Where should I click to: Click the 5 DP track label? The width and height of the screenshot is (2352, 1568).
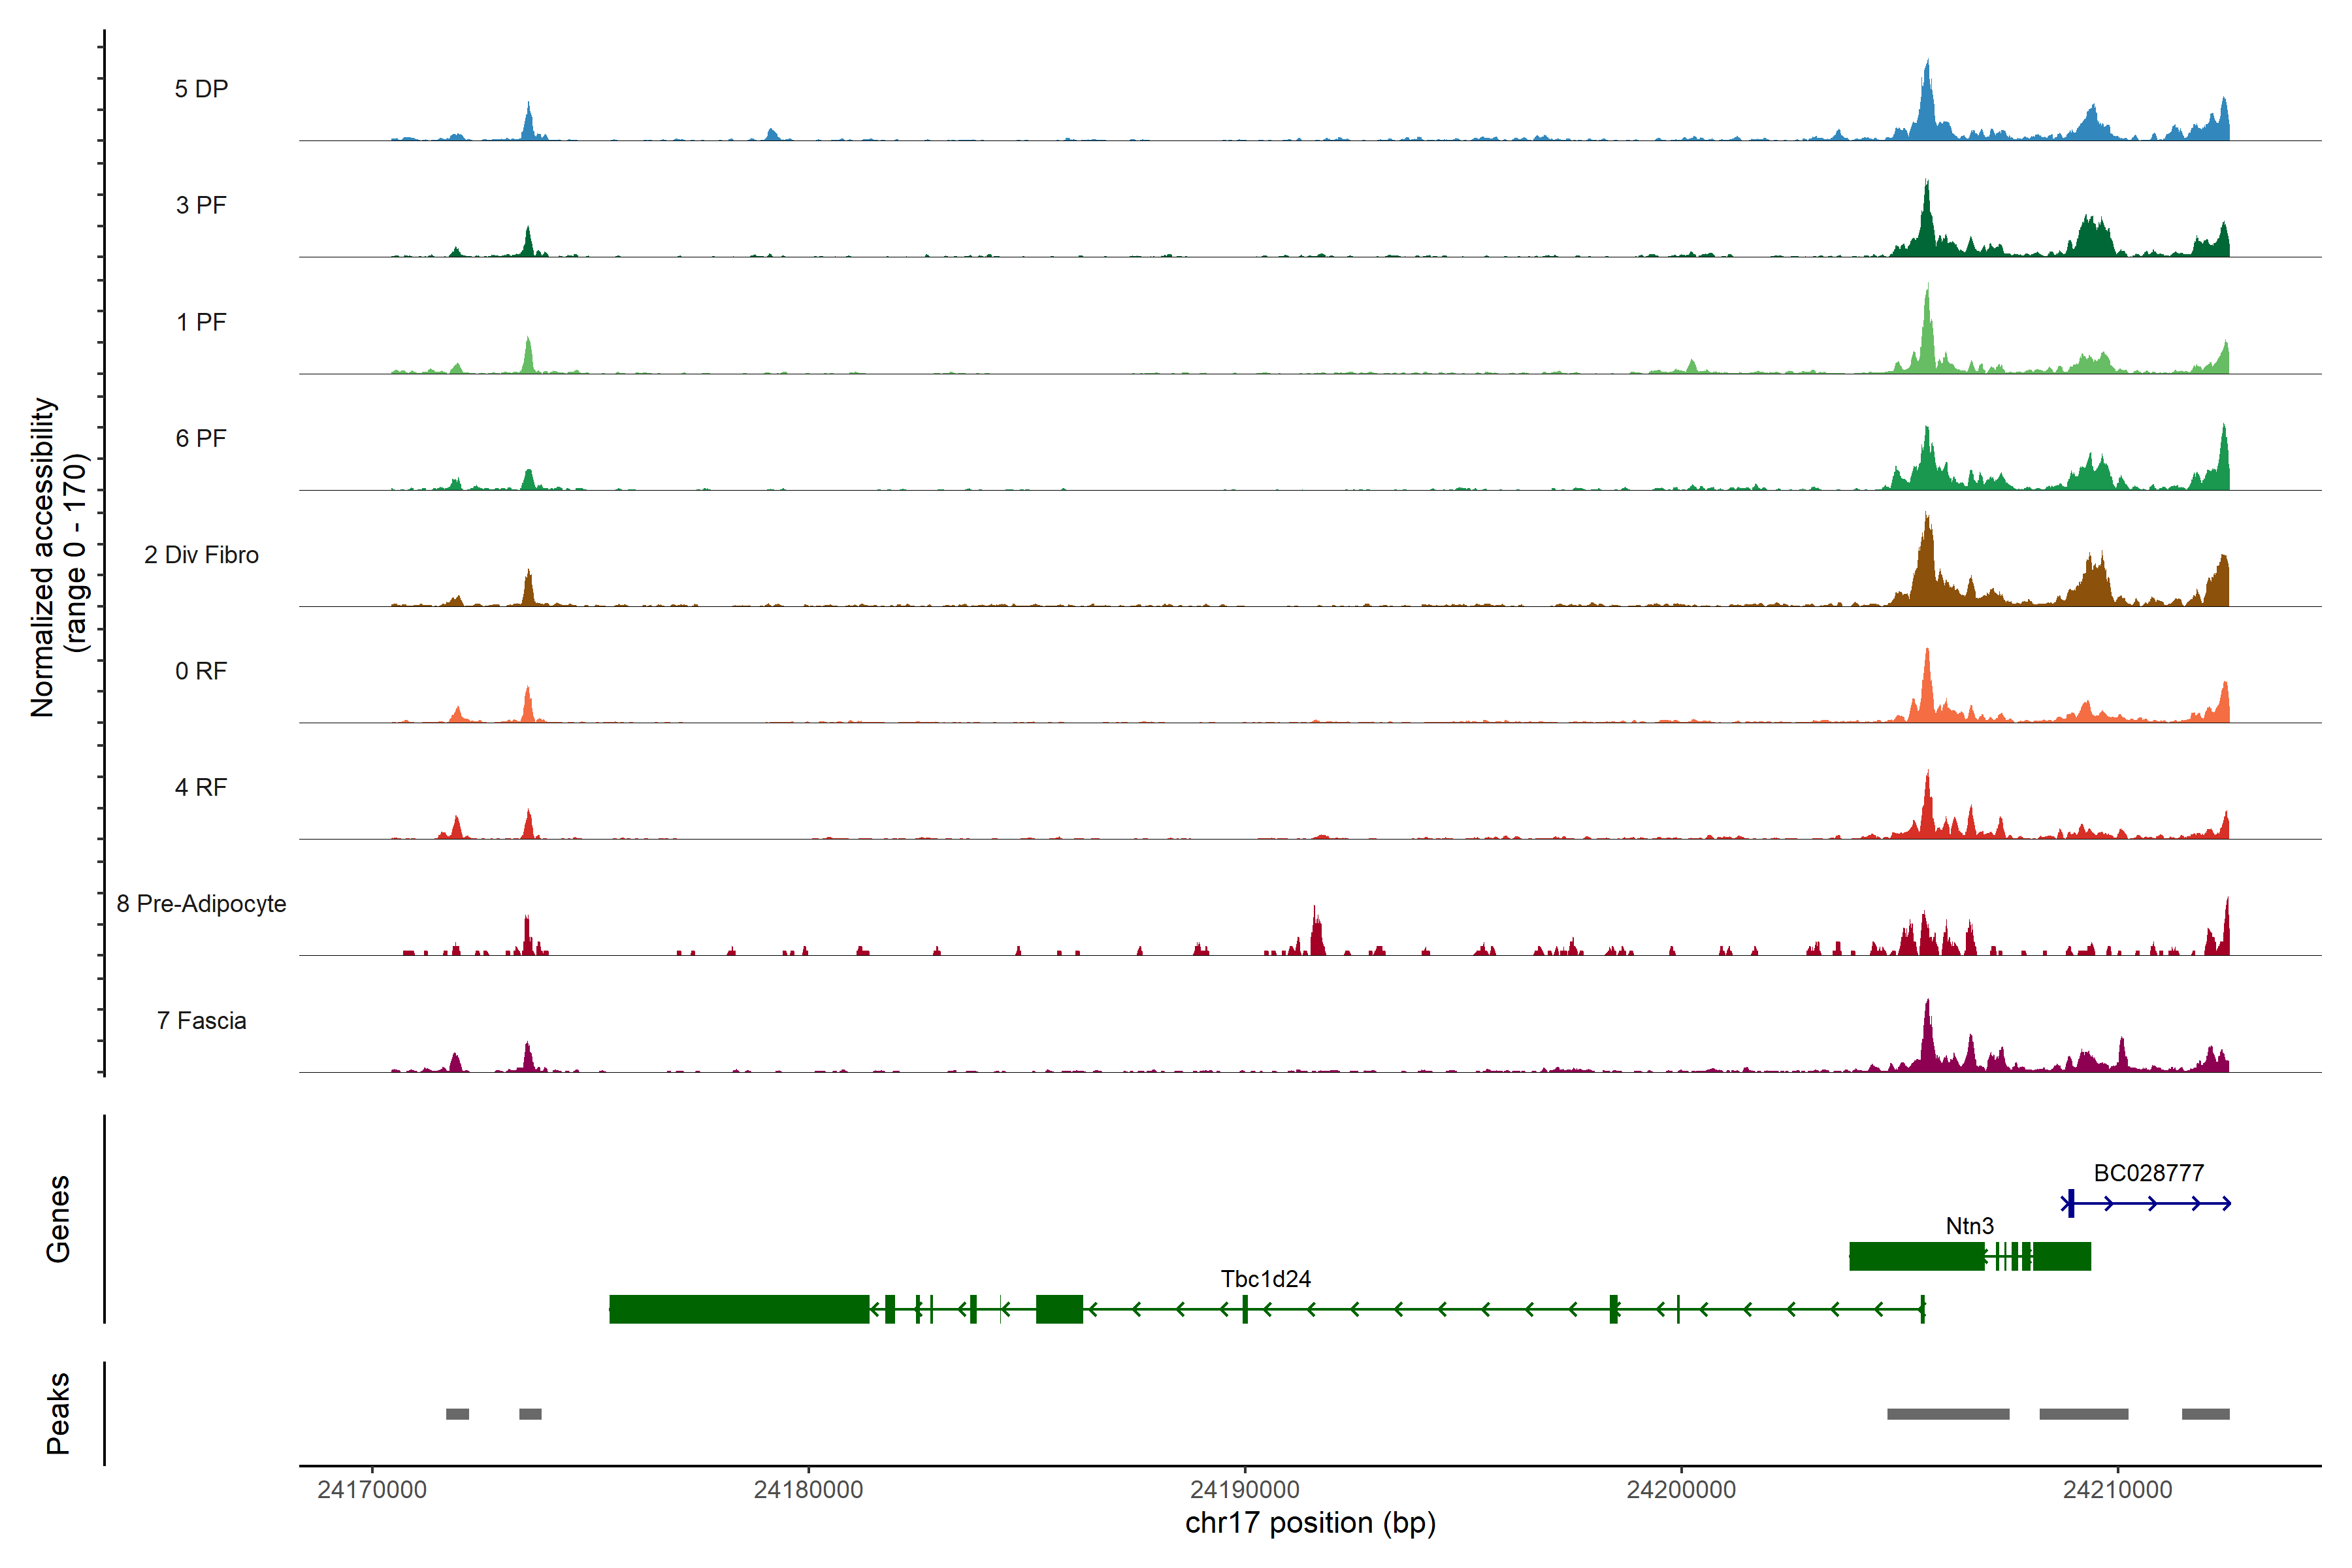coord(201,89)
